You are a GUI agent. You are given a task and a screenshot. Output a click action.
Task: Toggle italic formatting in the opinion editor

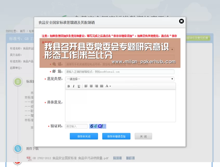click(74, 86)
